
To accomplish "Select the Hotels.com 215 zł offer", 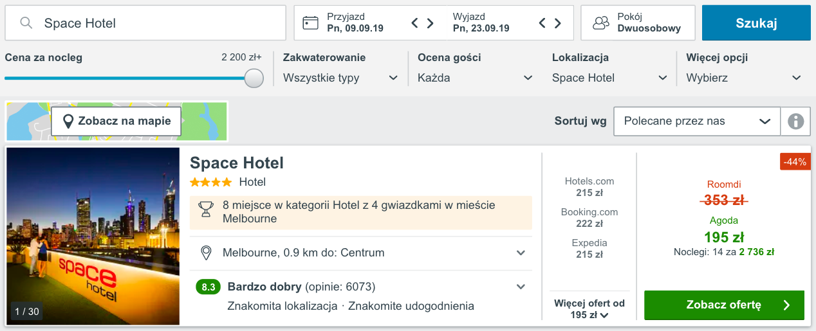I will pos(589,186).
